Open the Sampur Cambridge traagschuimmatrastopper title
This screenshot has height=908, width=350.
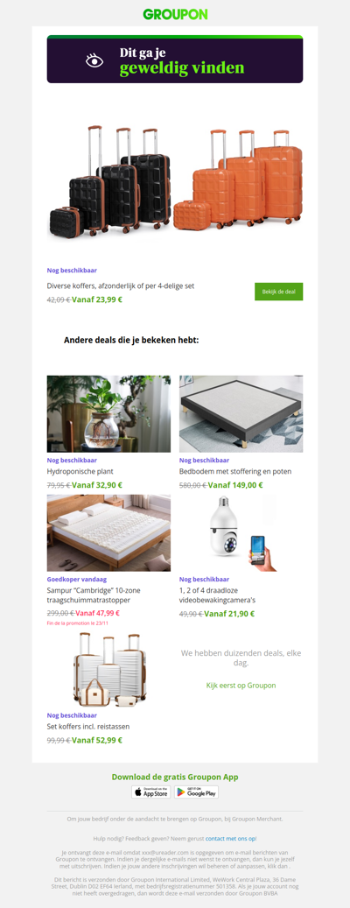coord(94,595)
